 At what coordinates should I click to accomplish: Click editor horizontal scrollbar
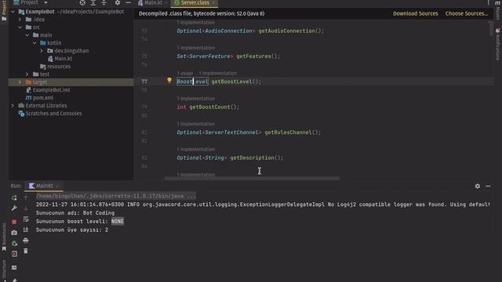(x=252, y=179)
